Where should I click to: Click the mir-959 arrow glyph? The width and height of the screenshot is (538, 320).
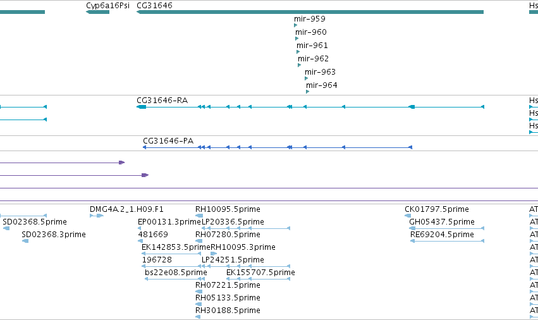(x=295, y=25)
